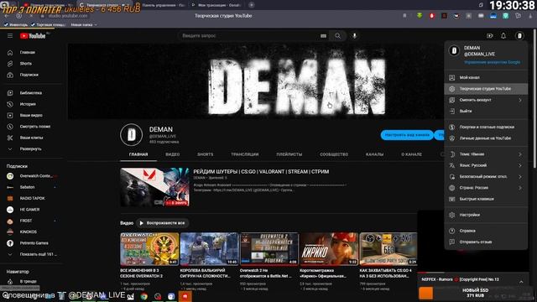Image resolution: width=537 pixels, height=302 pixels.
Task: Open Ваши клипы in the sidebar
Action: pos(33,138)
